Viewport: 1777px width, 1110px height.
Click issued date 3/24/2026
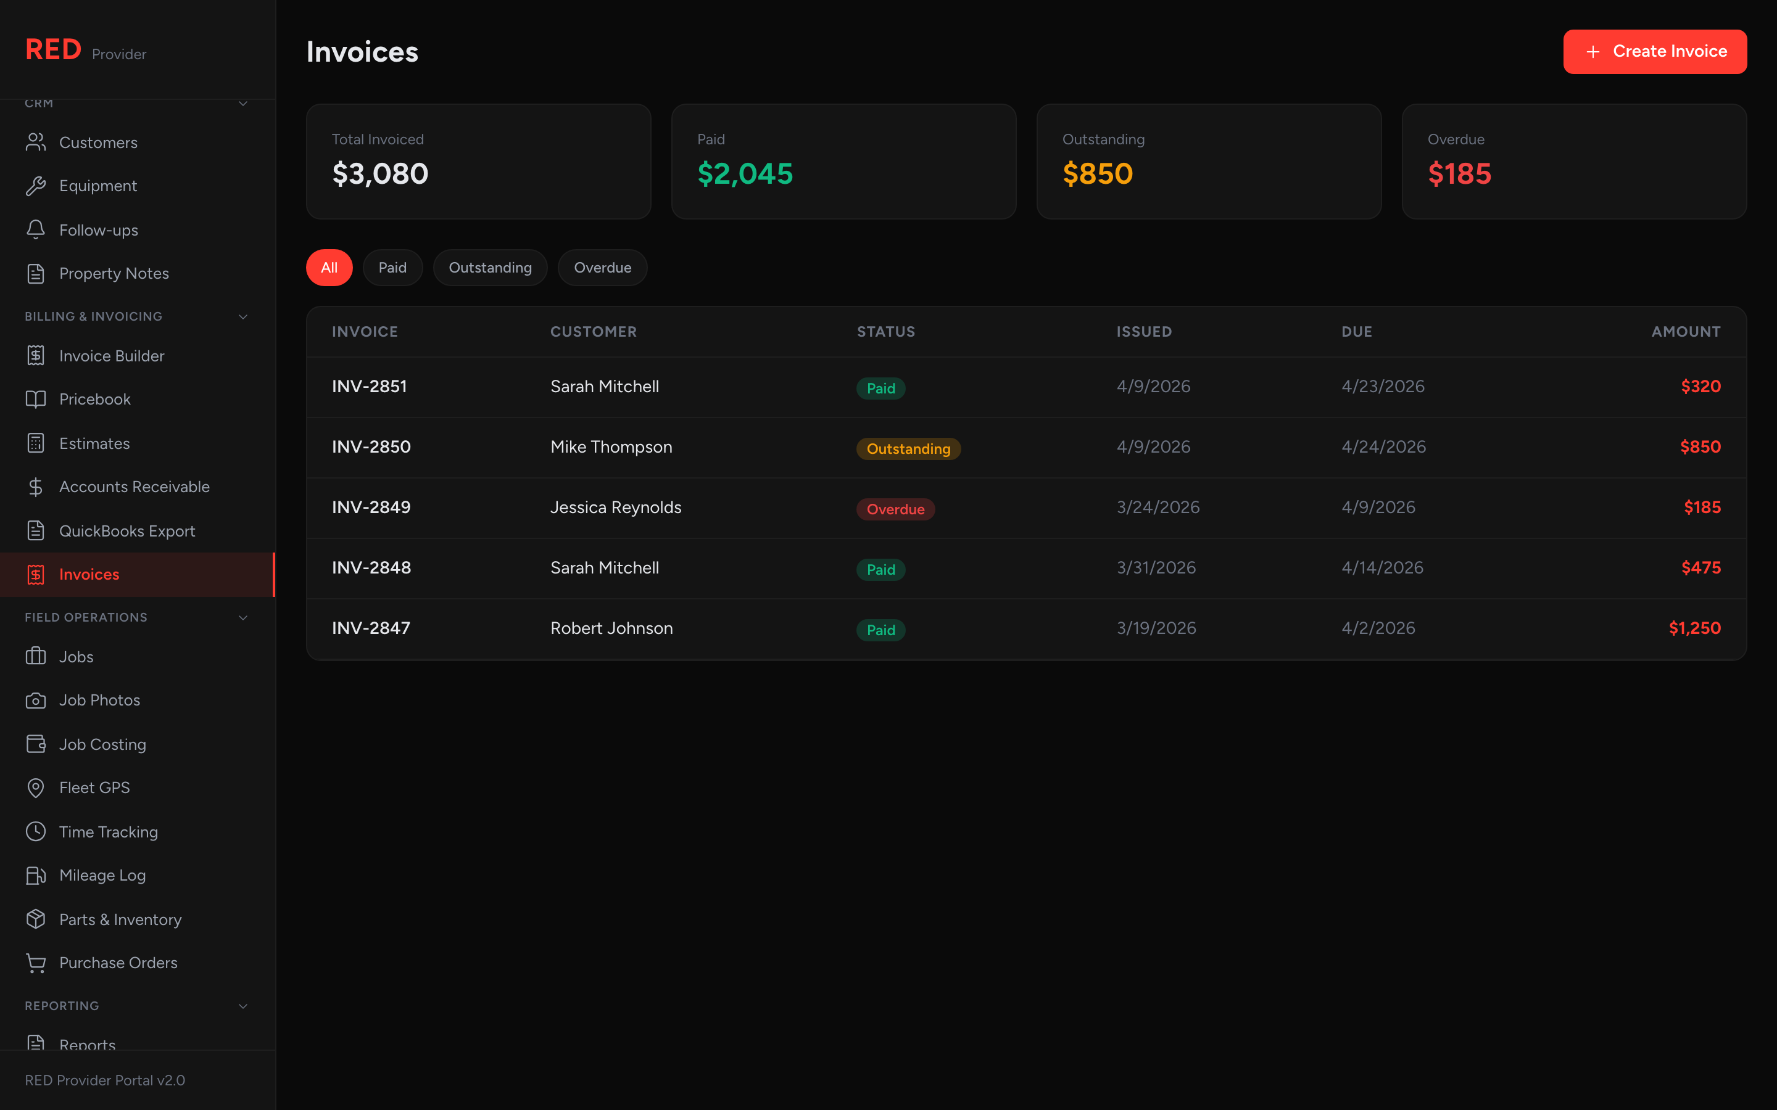pyautogui.click(x=1158, y=508)
